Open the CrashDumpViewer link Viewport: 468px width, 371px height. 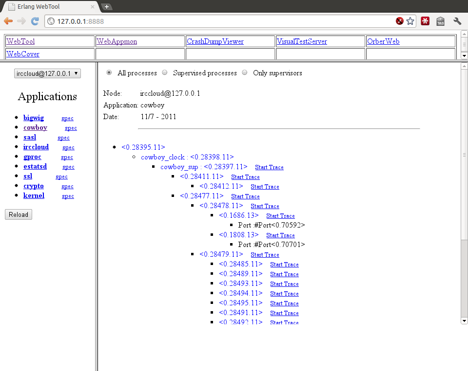pyautogui.click(x=215, y=41)
